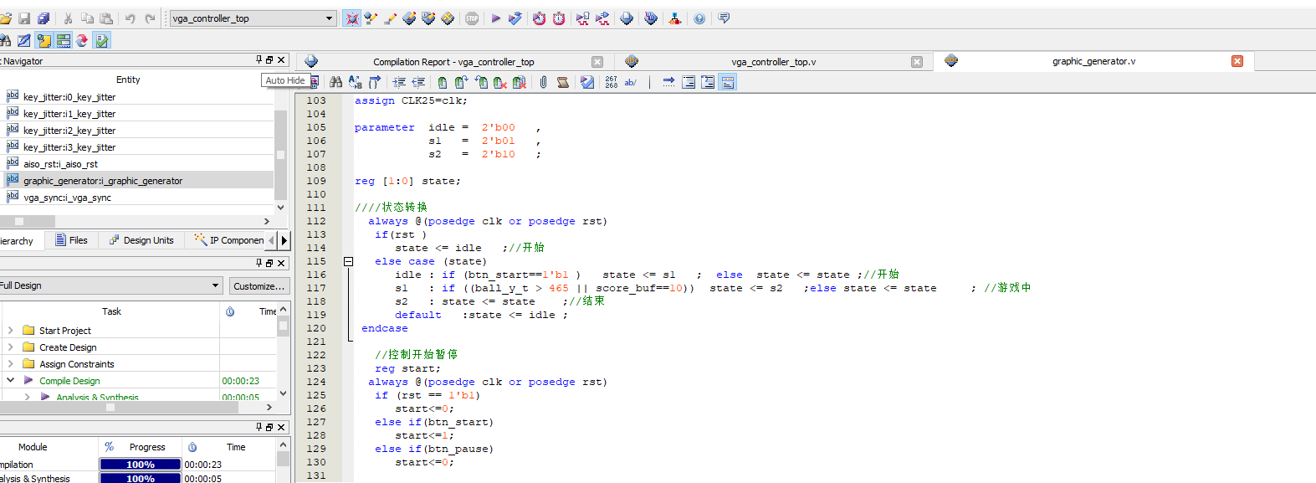Open the Full Design task flow dropdown
This screenshot has width=1316, height=483.
click(111, 285)
